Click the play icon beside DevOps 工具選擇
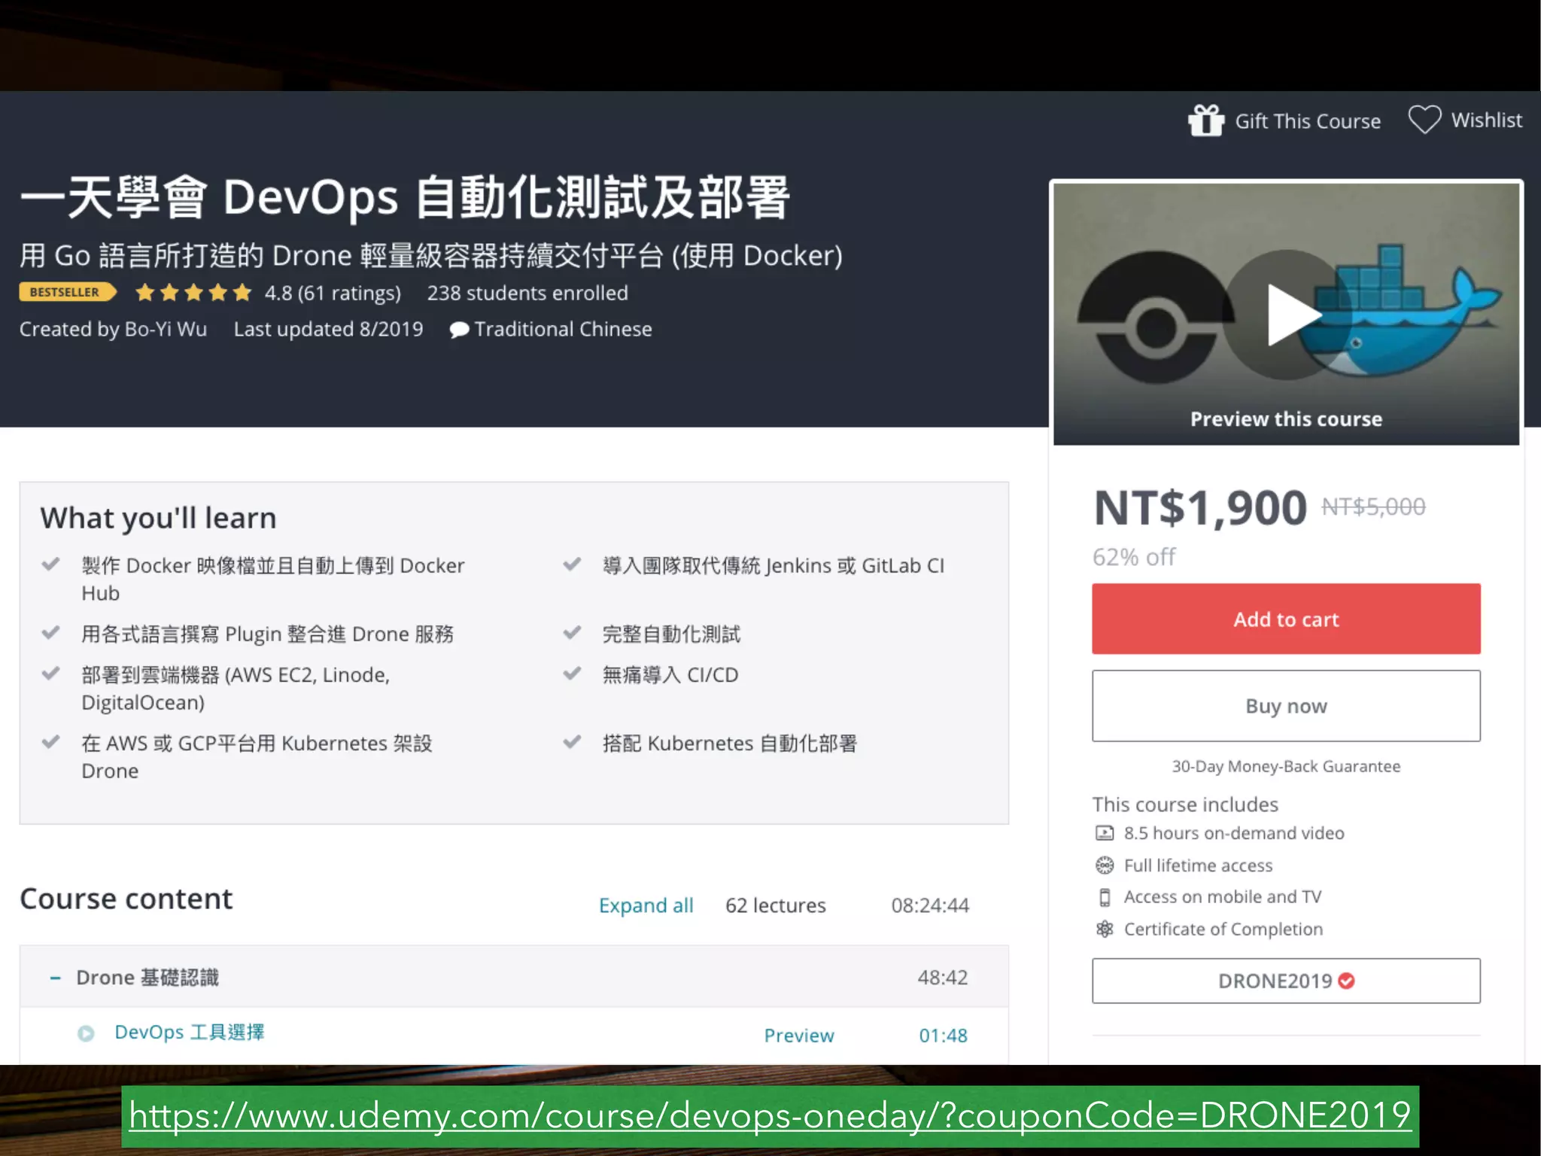 [86, 1033]
